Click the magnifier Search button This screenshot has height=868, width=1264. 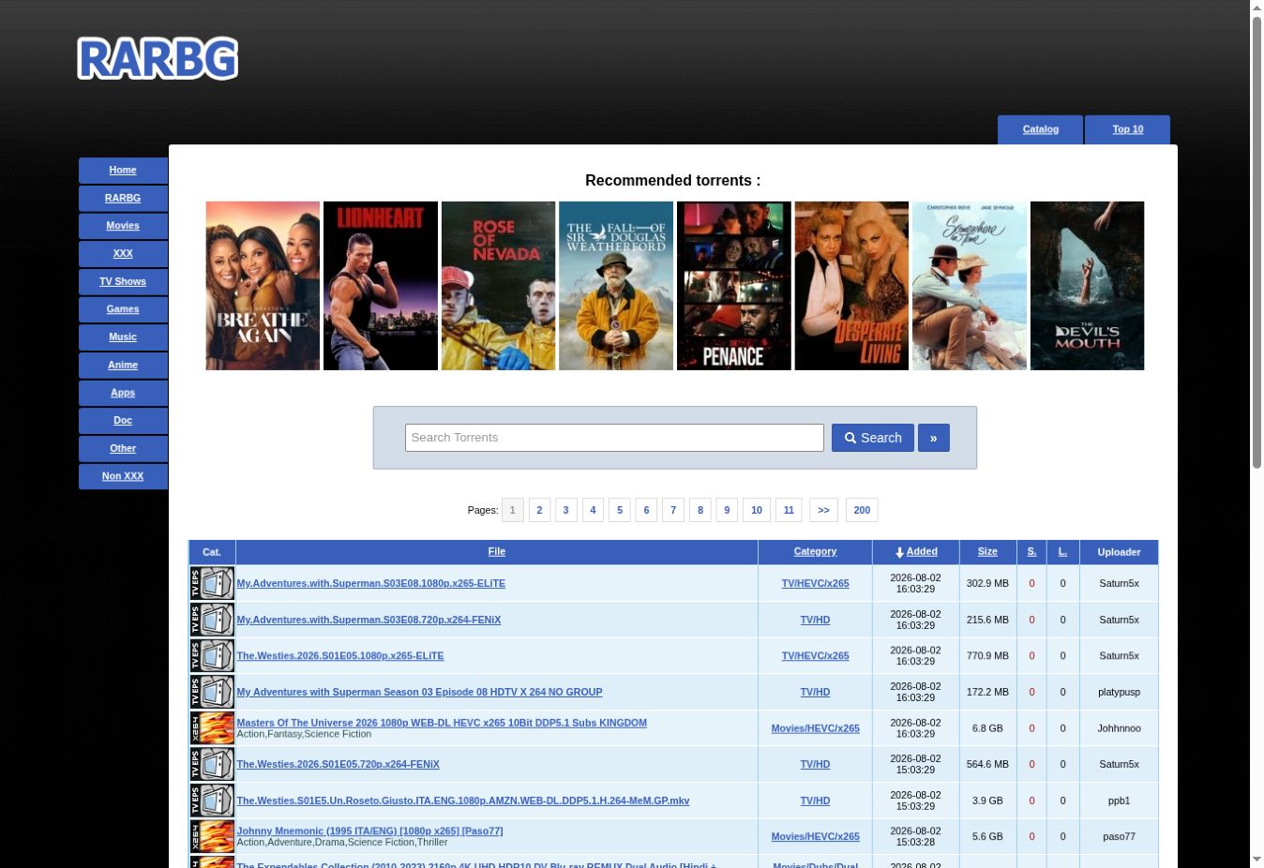873,438
